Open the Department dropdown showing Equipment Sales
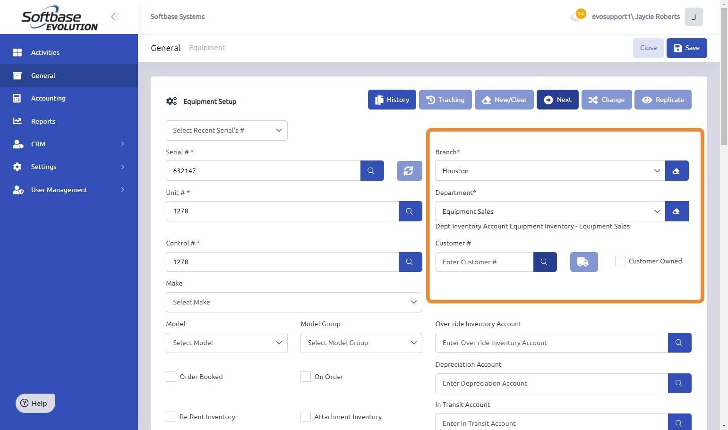728x430 pixels. [550, 211]
